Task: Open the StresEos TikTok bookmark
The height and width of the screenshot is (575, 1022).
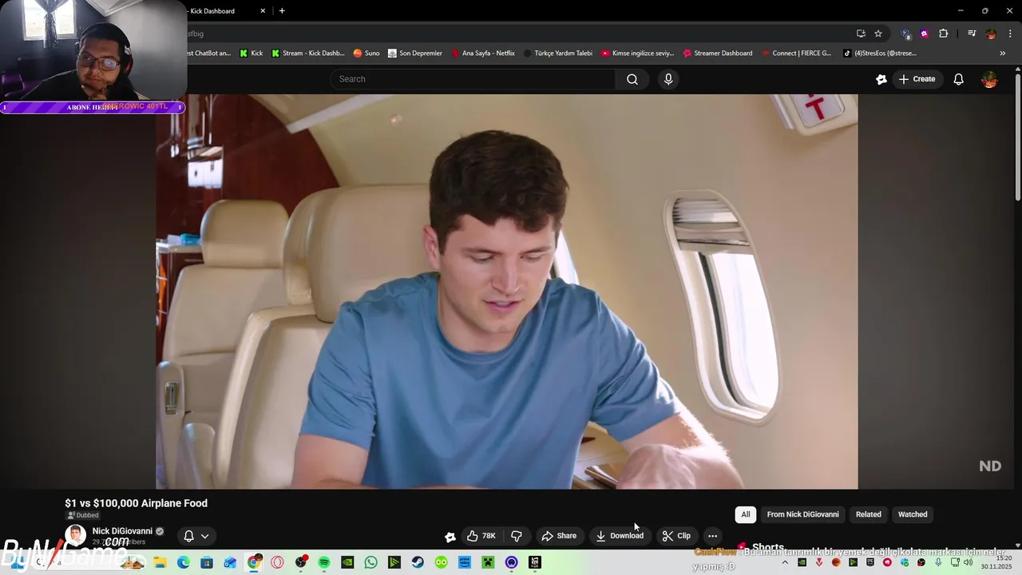Action: [879, 54]
